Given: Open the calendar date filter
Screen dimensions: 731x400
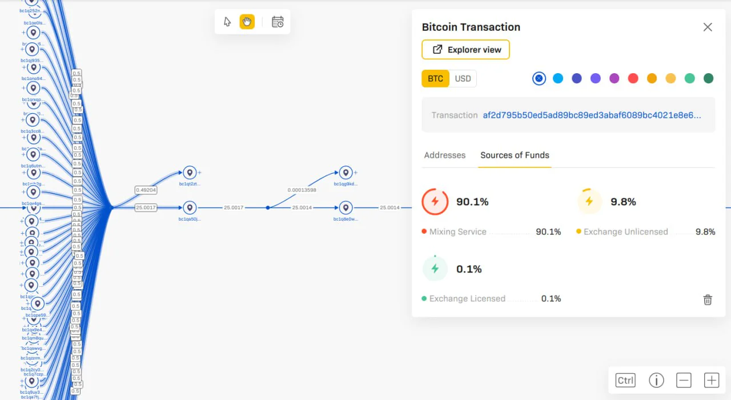Looking at the screenshot, I should [278, 22].
